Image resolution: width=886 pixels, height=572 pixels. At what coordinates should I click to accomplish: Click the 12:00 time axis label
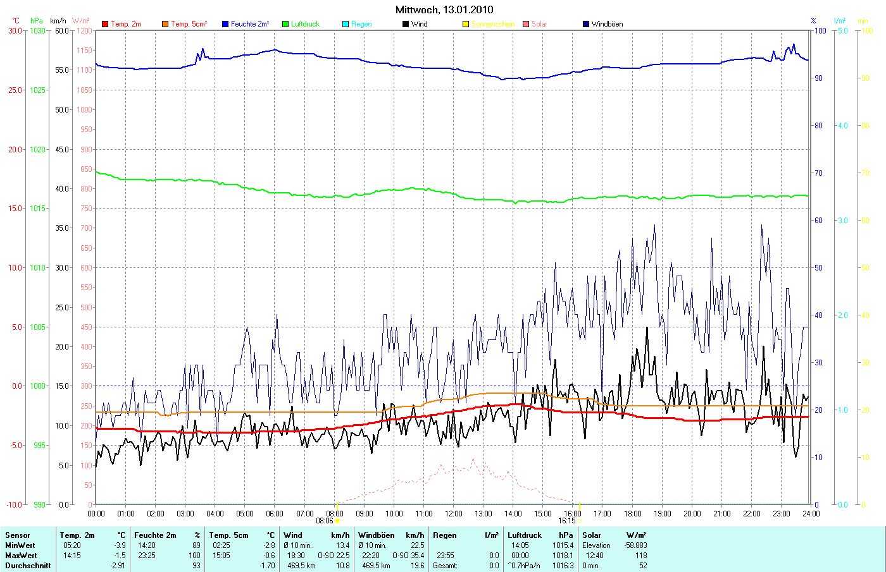click(453, 514)
